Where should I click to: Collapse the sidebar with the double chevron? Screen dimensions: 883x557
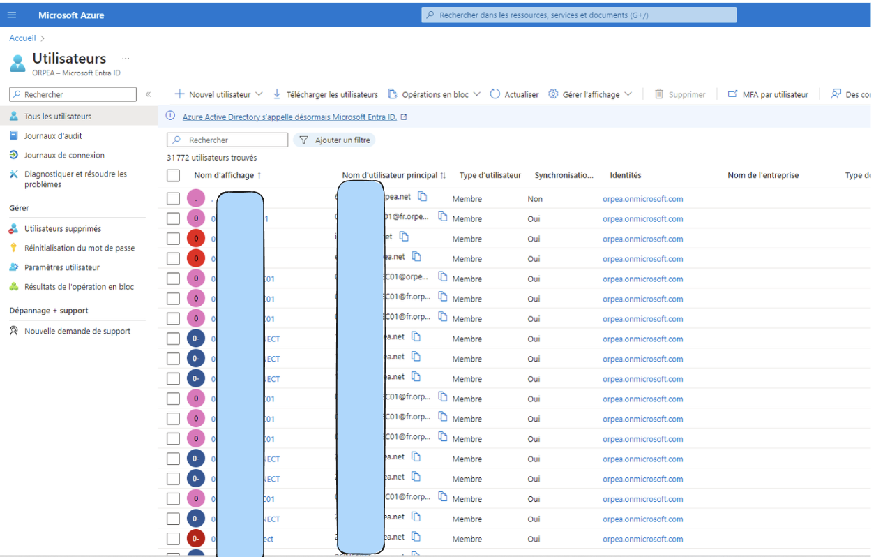(148, 94)
